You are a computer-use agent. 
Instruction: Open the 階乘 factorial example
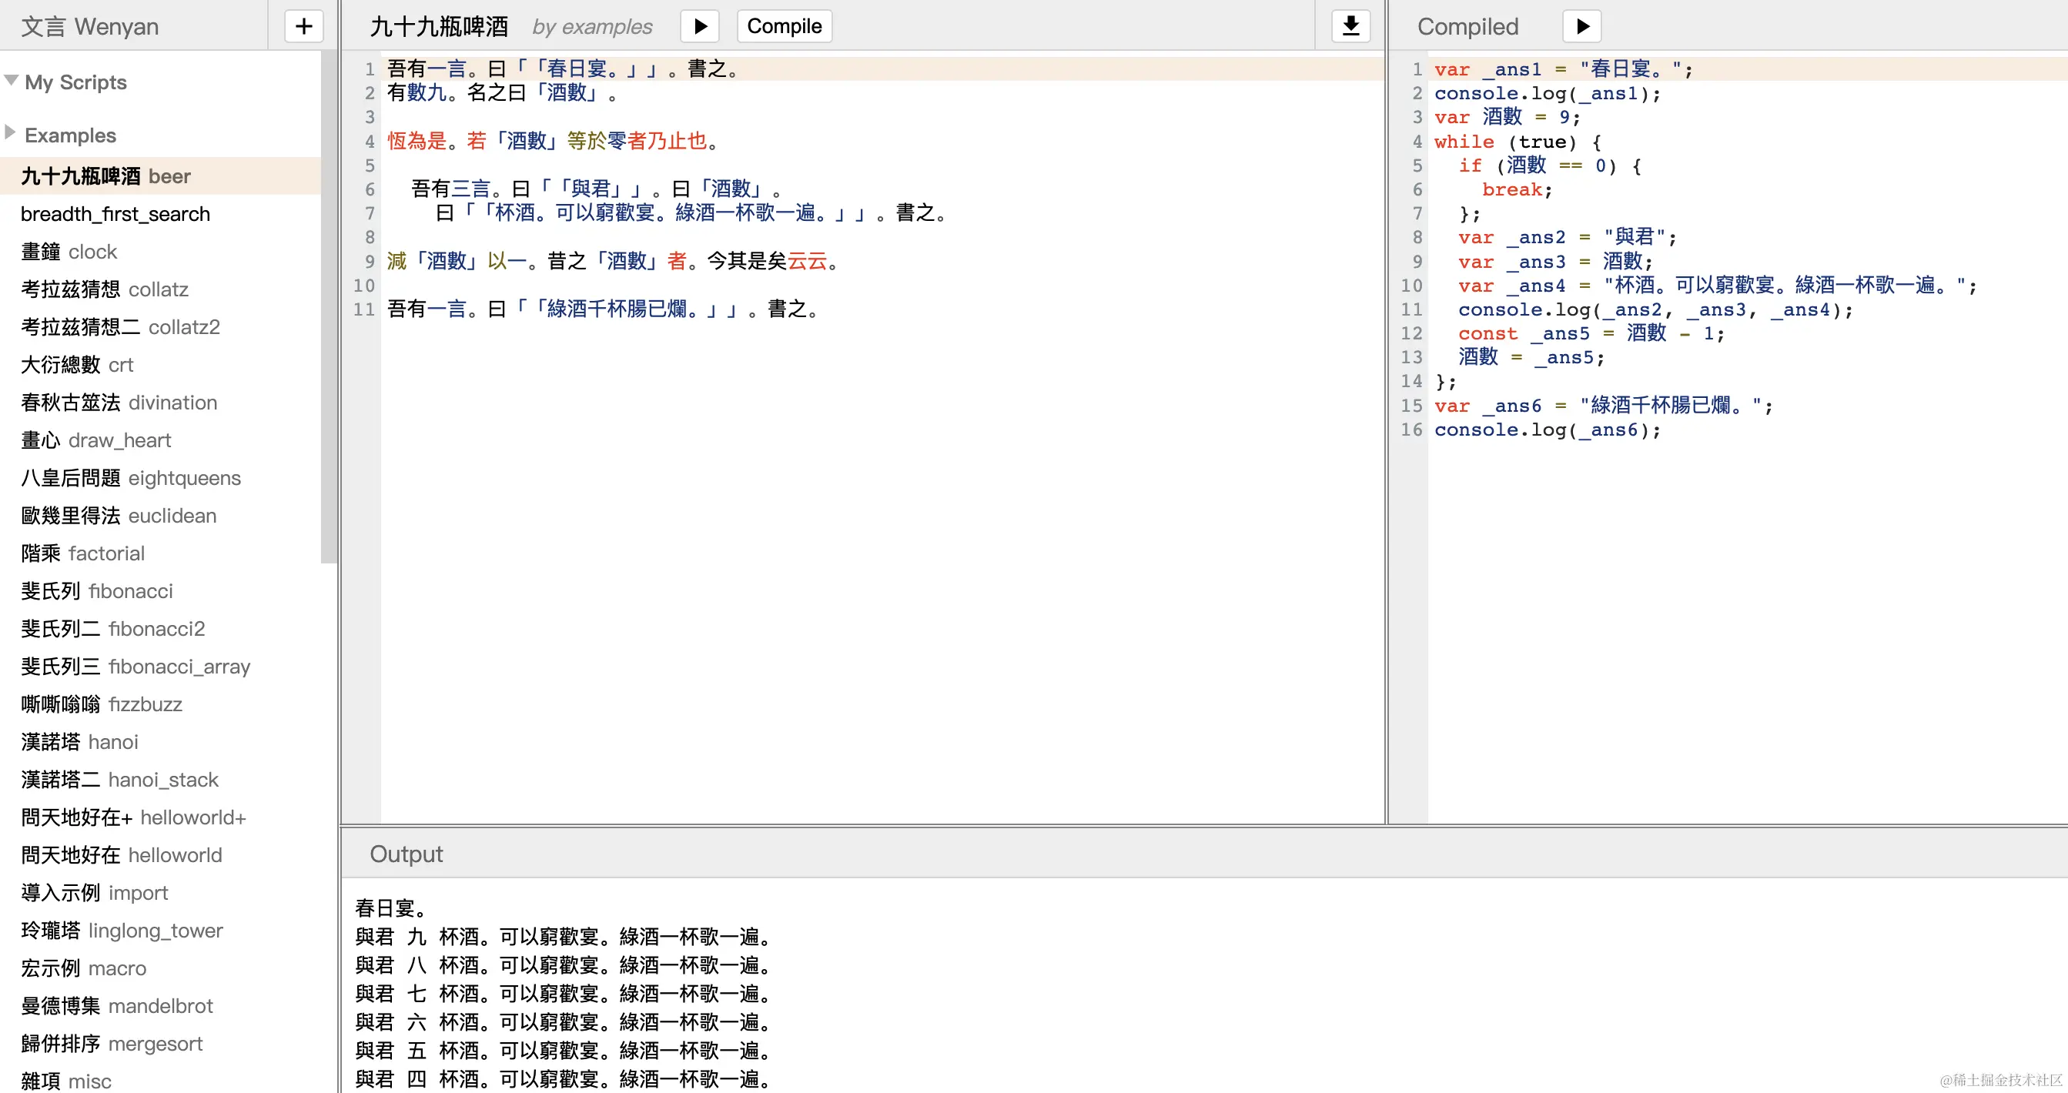[x=82, y=553]
